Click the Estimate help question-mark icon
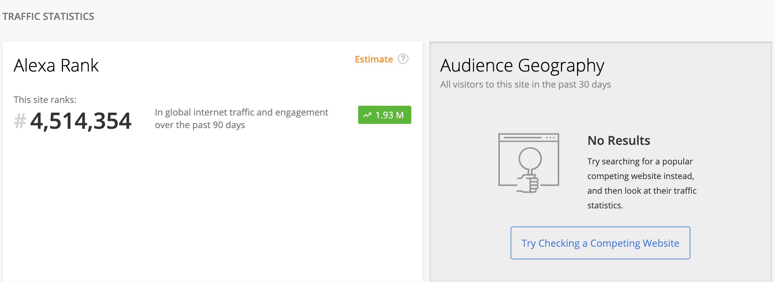775x282 pixels. pyautogui.click(x=403, y=59)
